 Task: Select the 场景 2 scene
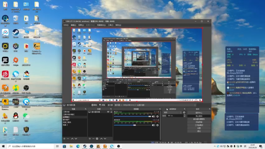coord(75,125)
